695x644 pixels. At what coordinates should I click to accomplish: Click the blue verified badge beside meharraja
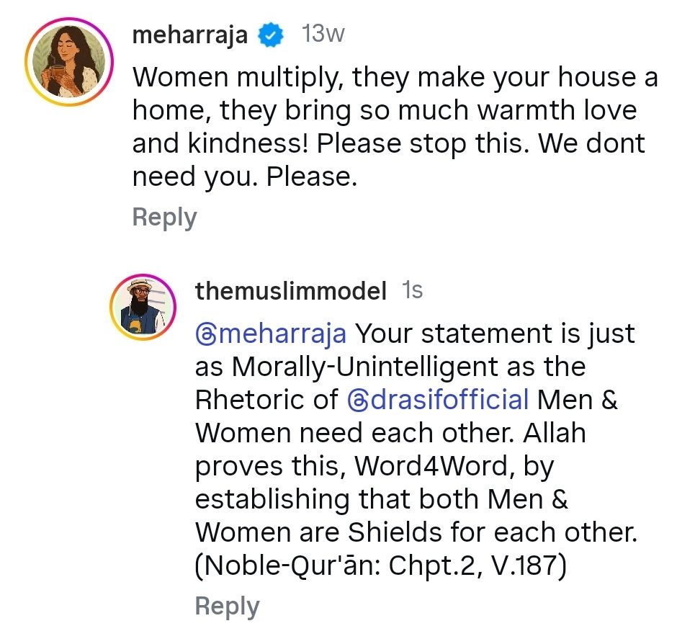pyautogui.click(x=272, y=35)
